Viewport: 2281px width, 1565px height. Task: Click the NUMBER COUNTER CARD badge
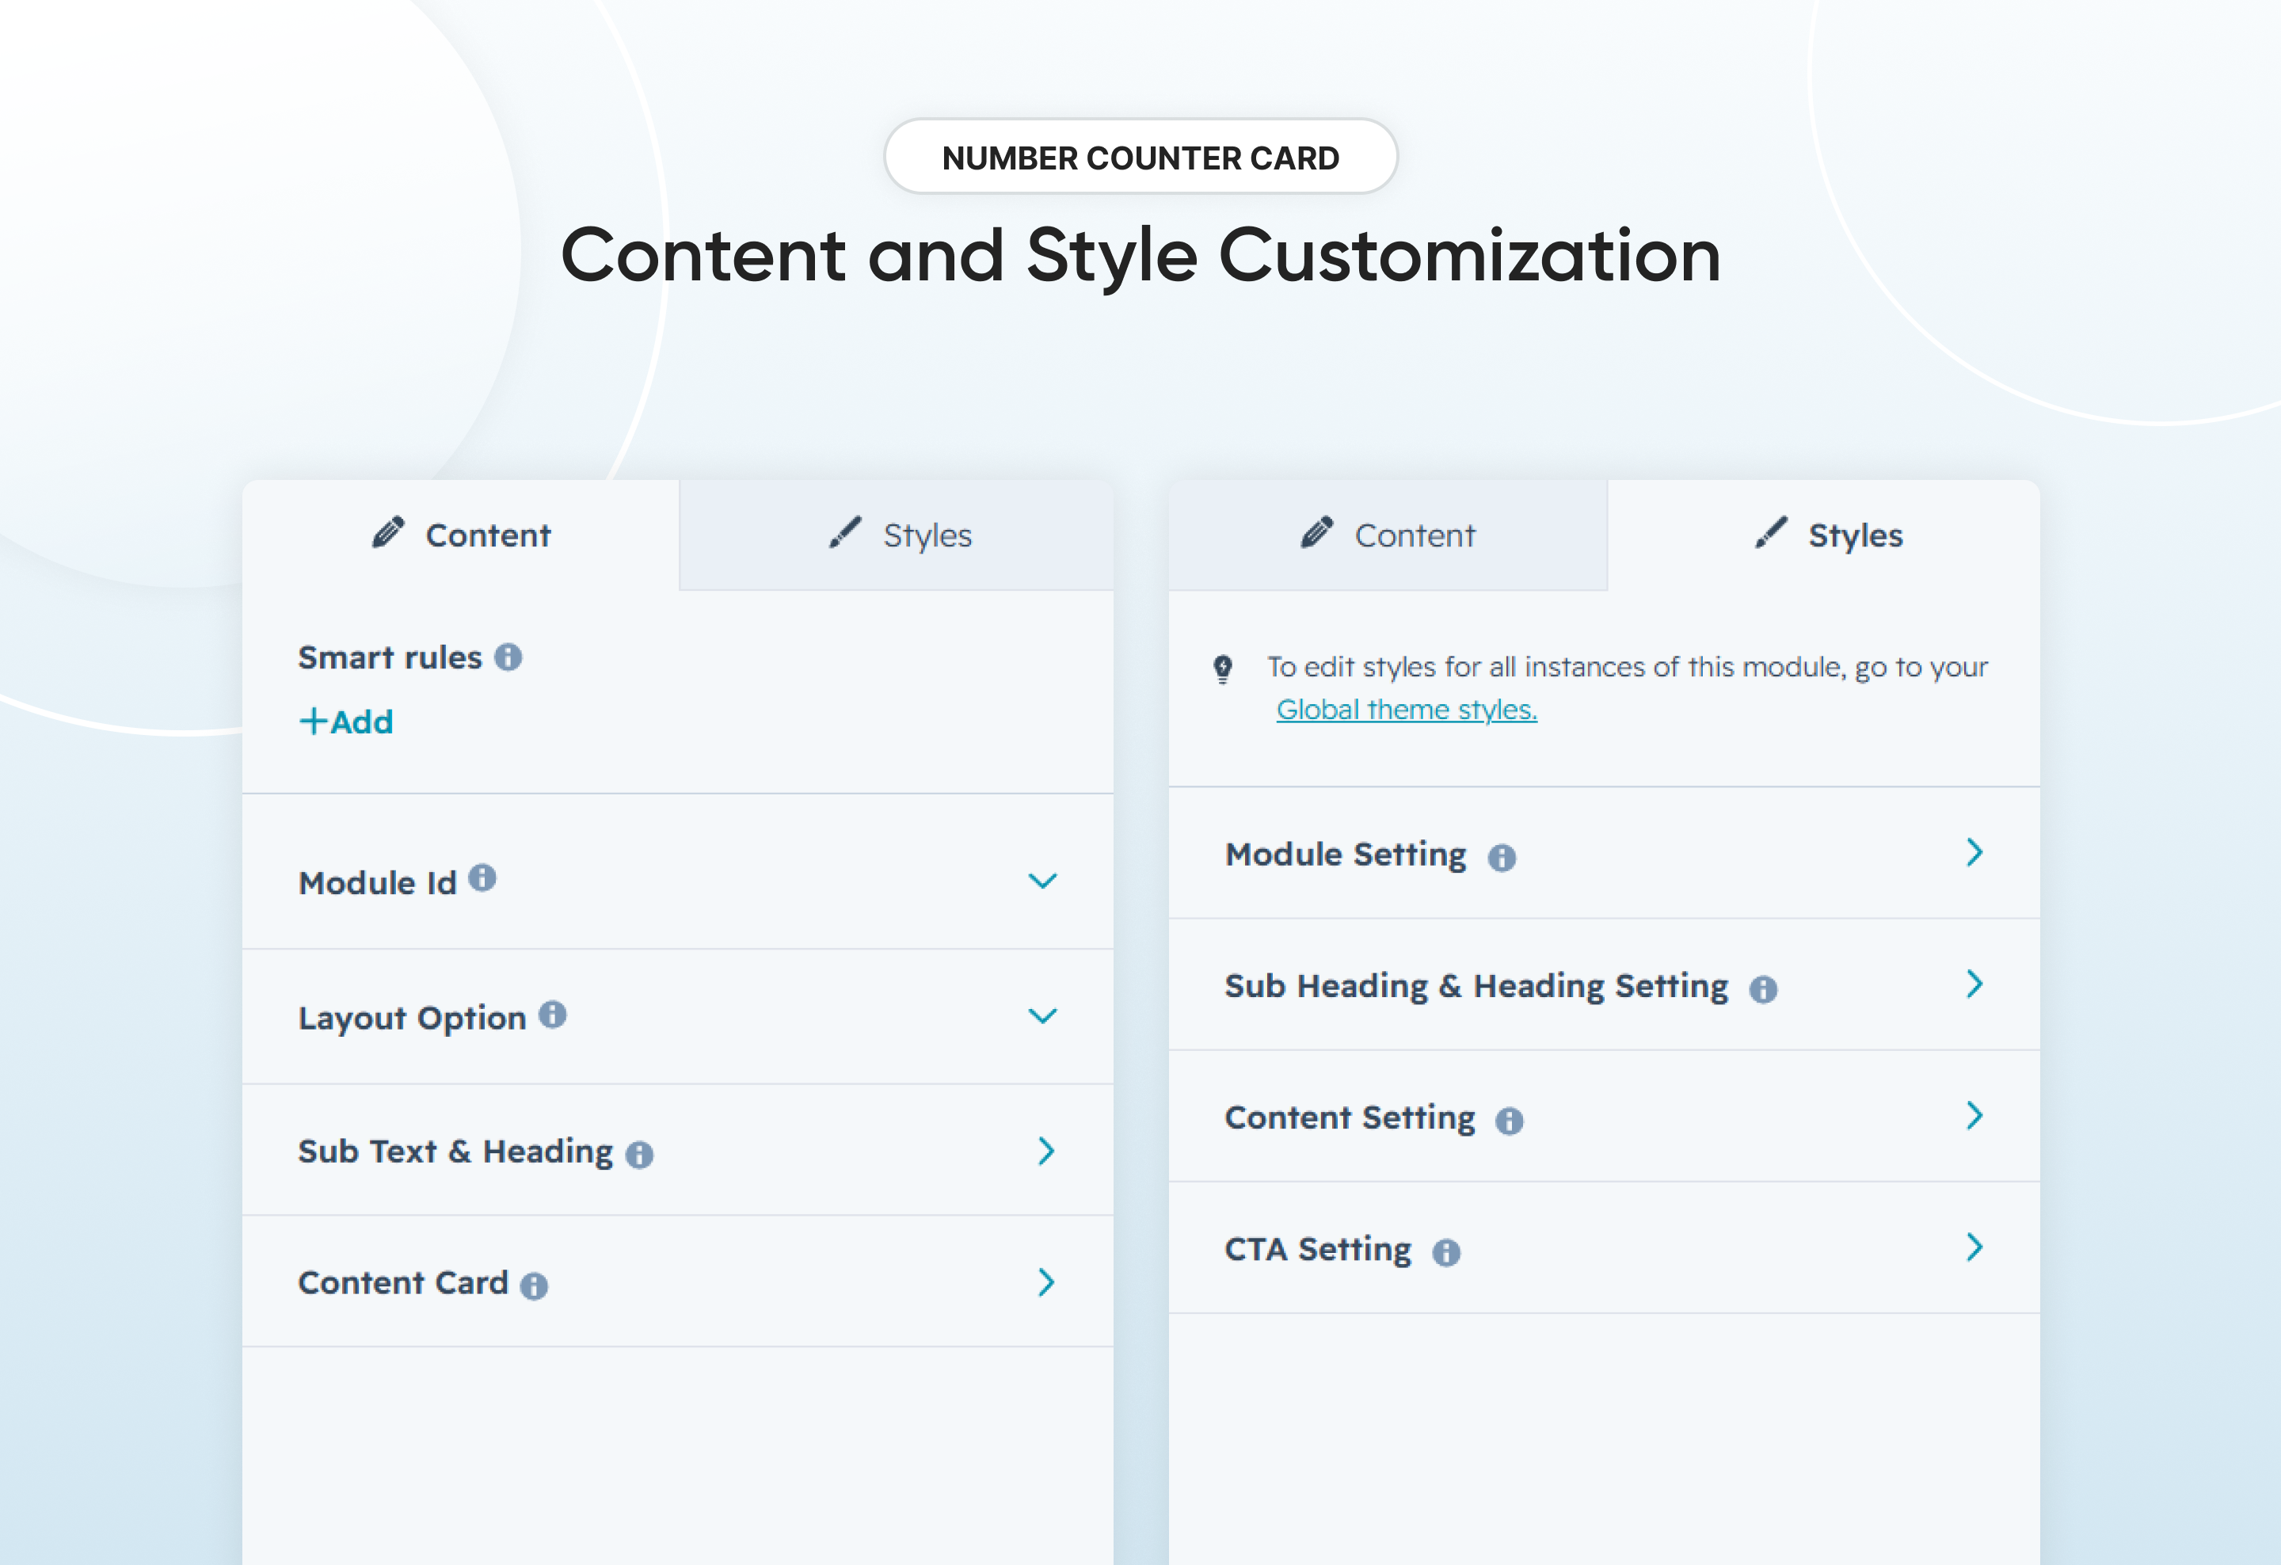click(1140, 157)
